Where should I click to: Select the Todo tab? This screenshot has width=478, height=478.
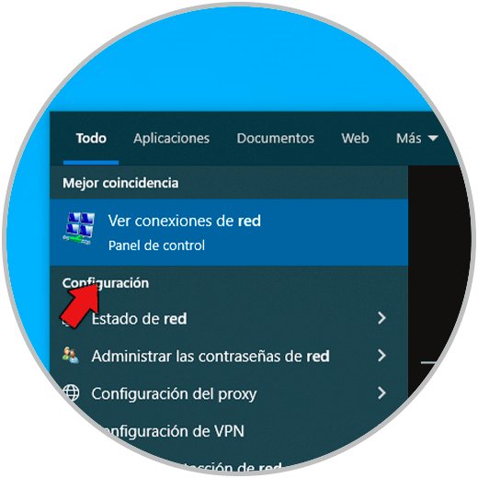pos(91,138)
